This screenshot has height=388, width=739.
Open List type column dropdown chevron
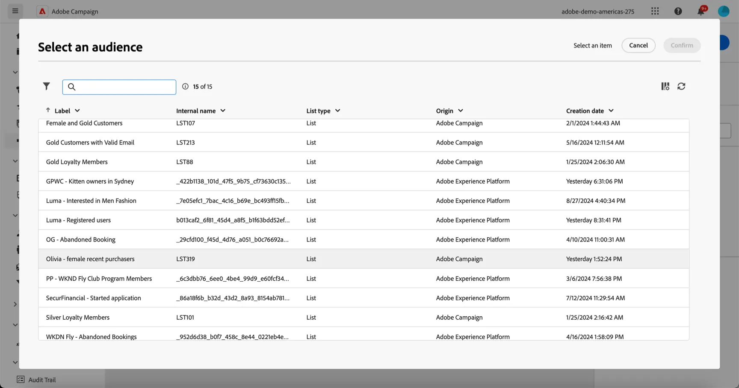click(x=337, y=111)
